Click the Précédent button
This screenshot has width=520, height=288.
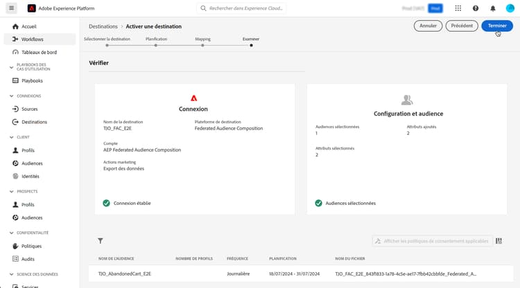pos(462,26)
